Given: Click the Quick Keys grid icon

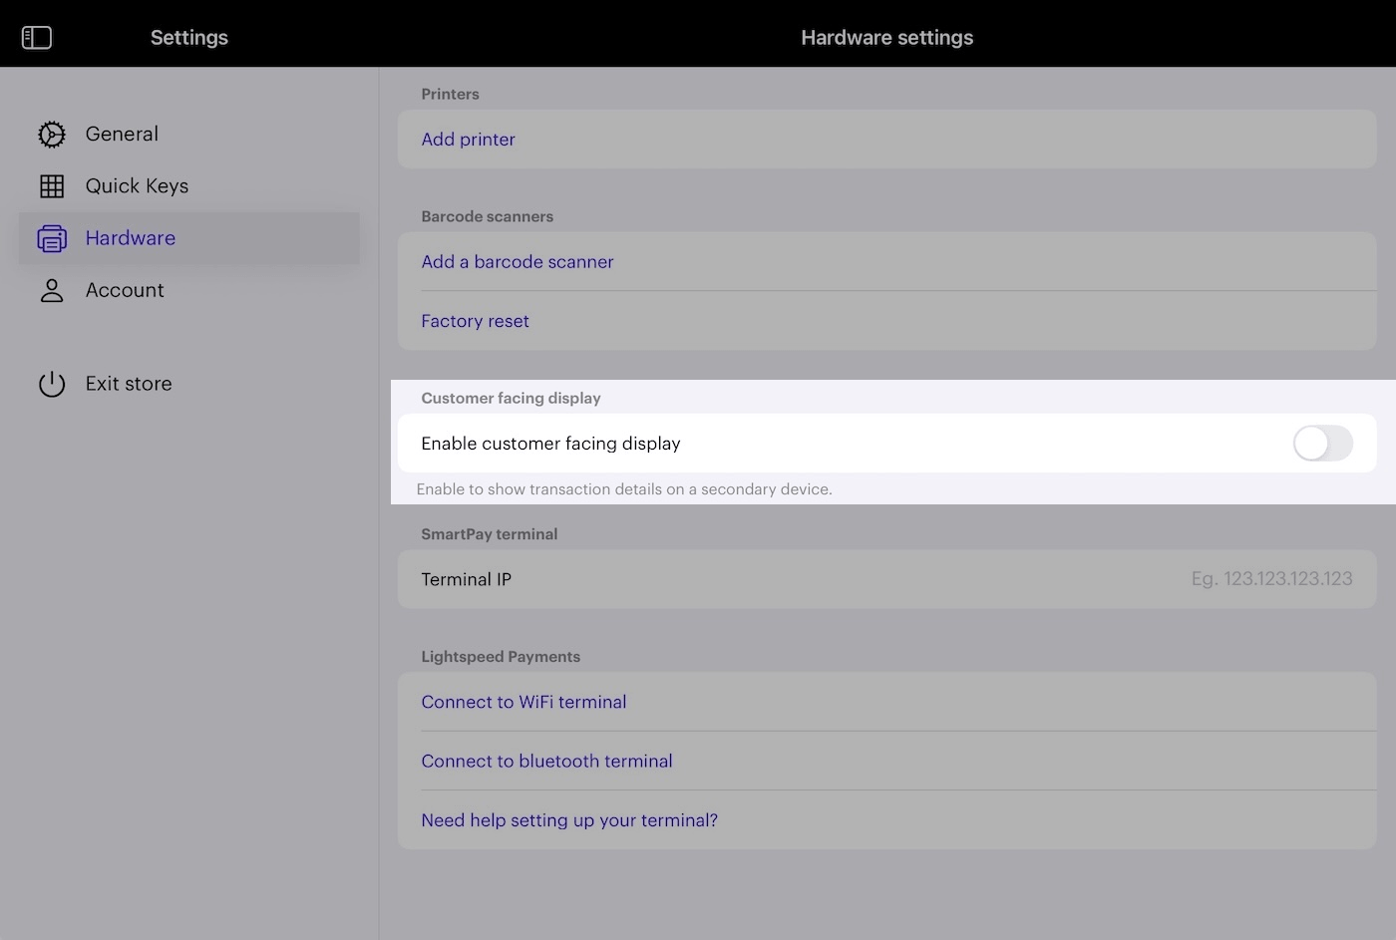Looking at the screenshot, I should point(52,186).
